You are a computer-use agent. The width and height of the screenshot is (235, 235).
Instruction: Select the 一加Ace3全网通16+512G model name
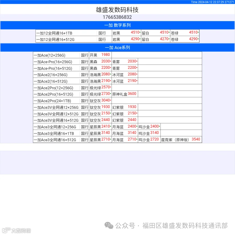(55, 140)
